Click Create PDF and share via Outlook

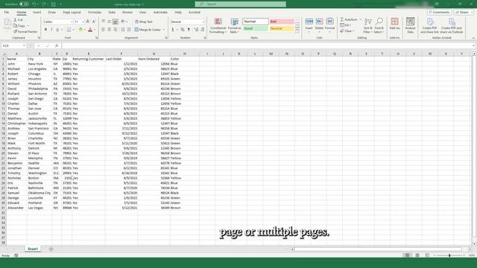click(452, 25)
